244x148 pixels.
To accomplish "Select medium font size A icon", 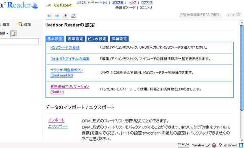I will pos(233,15).
